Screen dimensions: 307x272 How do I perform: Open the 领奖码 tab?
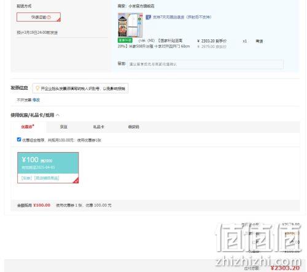click(134, 127)
